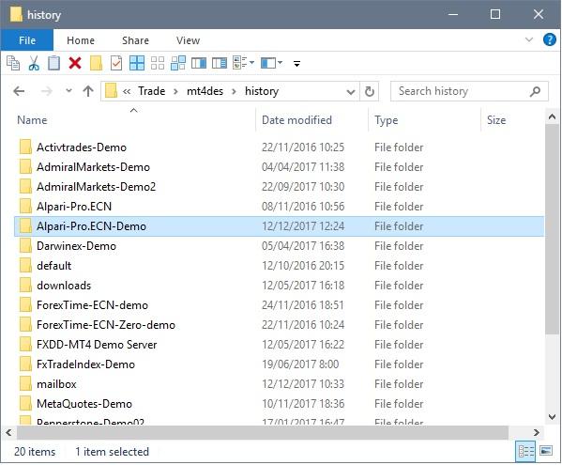Click the vertical scrollbar thumb
This screenshot has height=465, width=562.
click(552, 229)
